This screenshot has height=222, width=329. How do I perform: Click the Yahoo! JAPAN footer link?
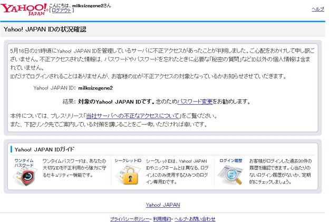point(163,205)
